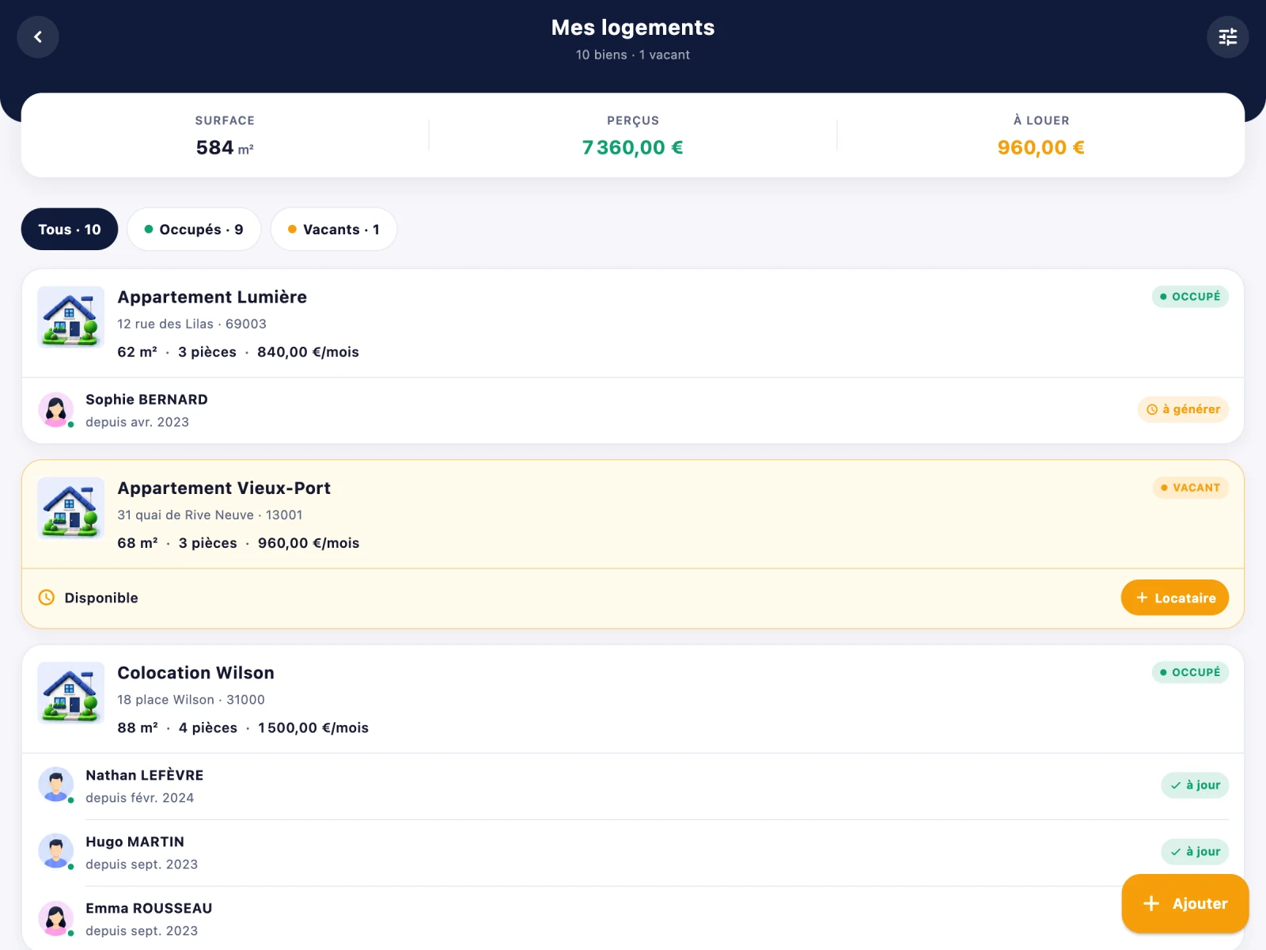Tap the Ajouter floating button

1185,903
